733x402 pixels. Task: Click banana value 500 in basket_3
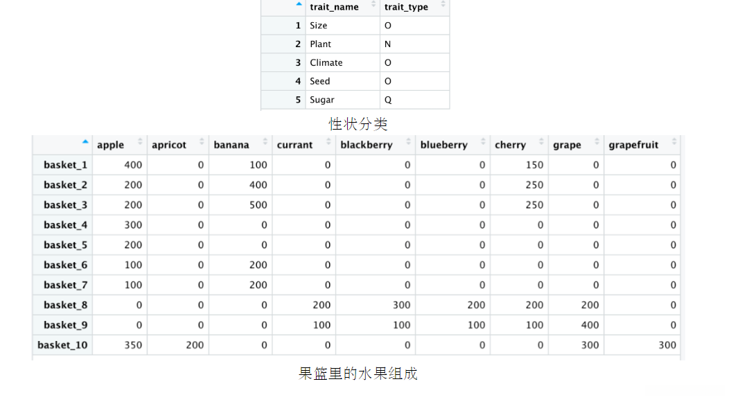pos(258,205)
